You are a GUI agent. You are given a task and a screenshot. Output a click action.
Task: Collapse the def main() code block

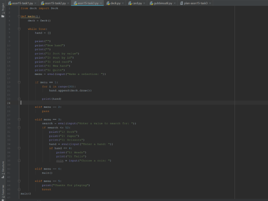tap(19, 17)
